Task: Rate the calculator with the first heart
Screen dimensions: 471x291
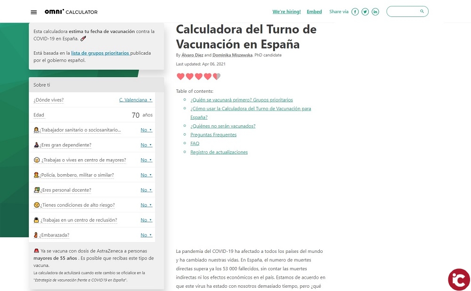Action: coord(180,77)
